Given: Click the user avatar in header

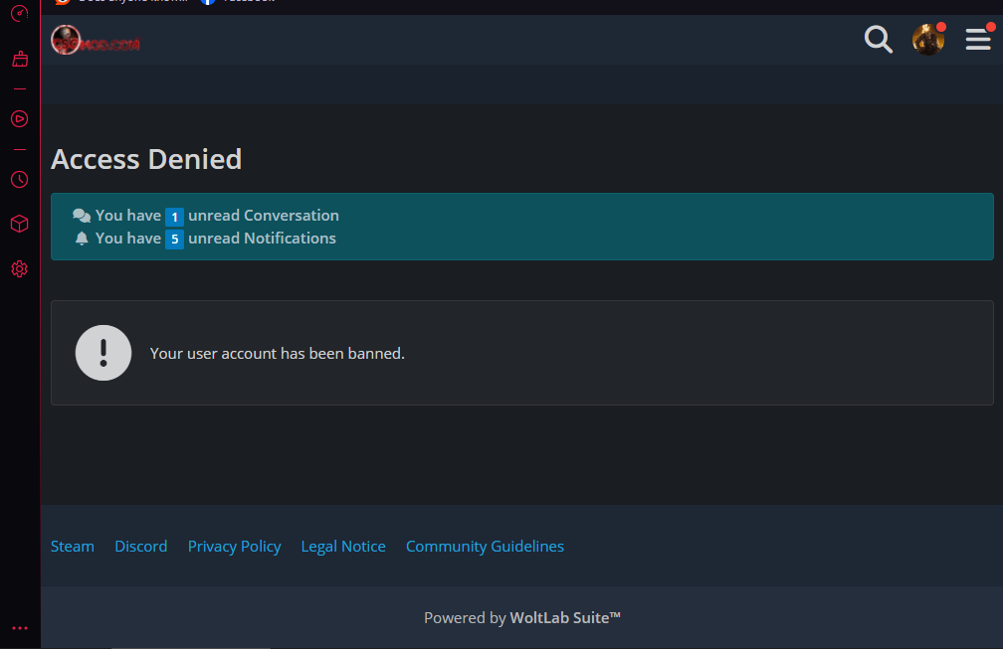Looking at the screenshot, I should tap(927, 40).
